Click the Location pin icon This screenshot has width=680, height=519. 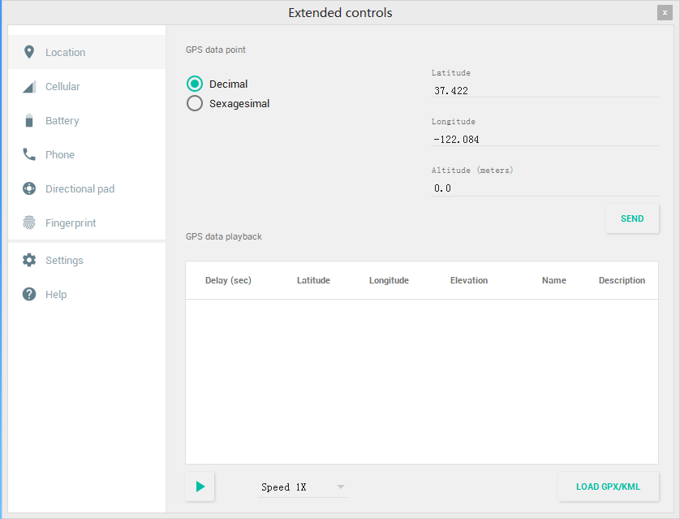[x=29, y=52]
